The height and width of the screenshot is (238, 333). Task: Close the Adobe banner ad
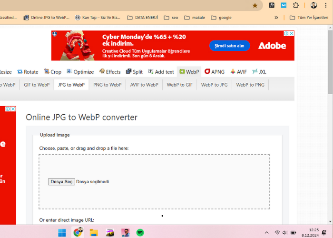(x=292, y=33)
